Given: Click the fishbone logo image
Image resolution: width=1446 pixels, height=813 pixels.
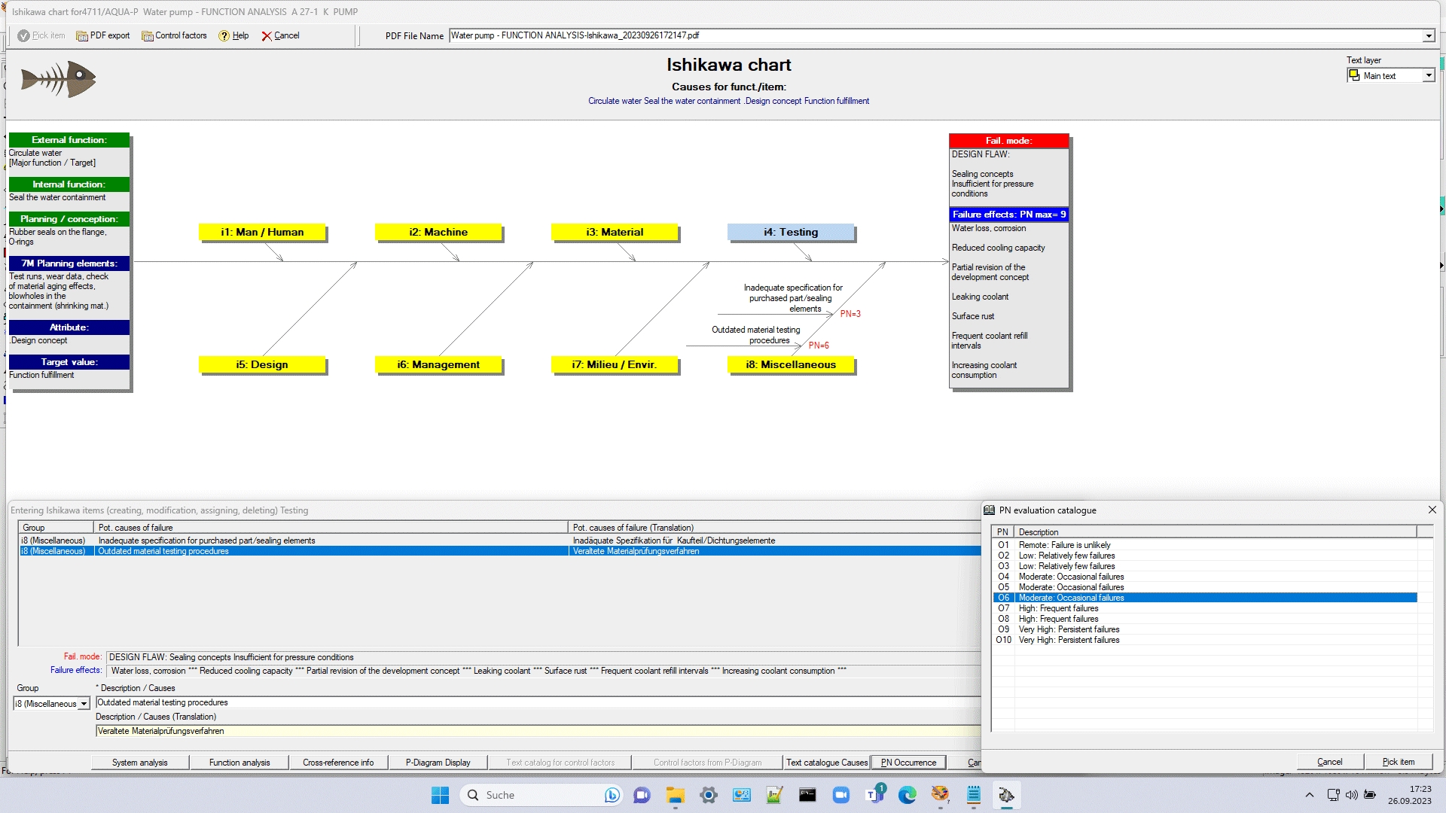Looking at the screenshot, I should 59,79.
